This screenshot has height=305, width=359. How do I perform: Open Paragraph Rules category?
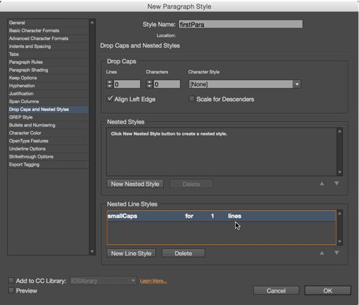tap(49, 62)
